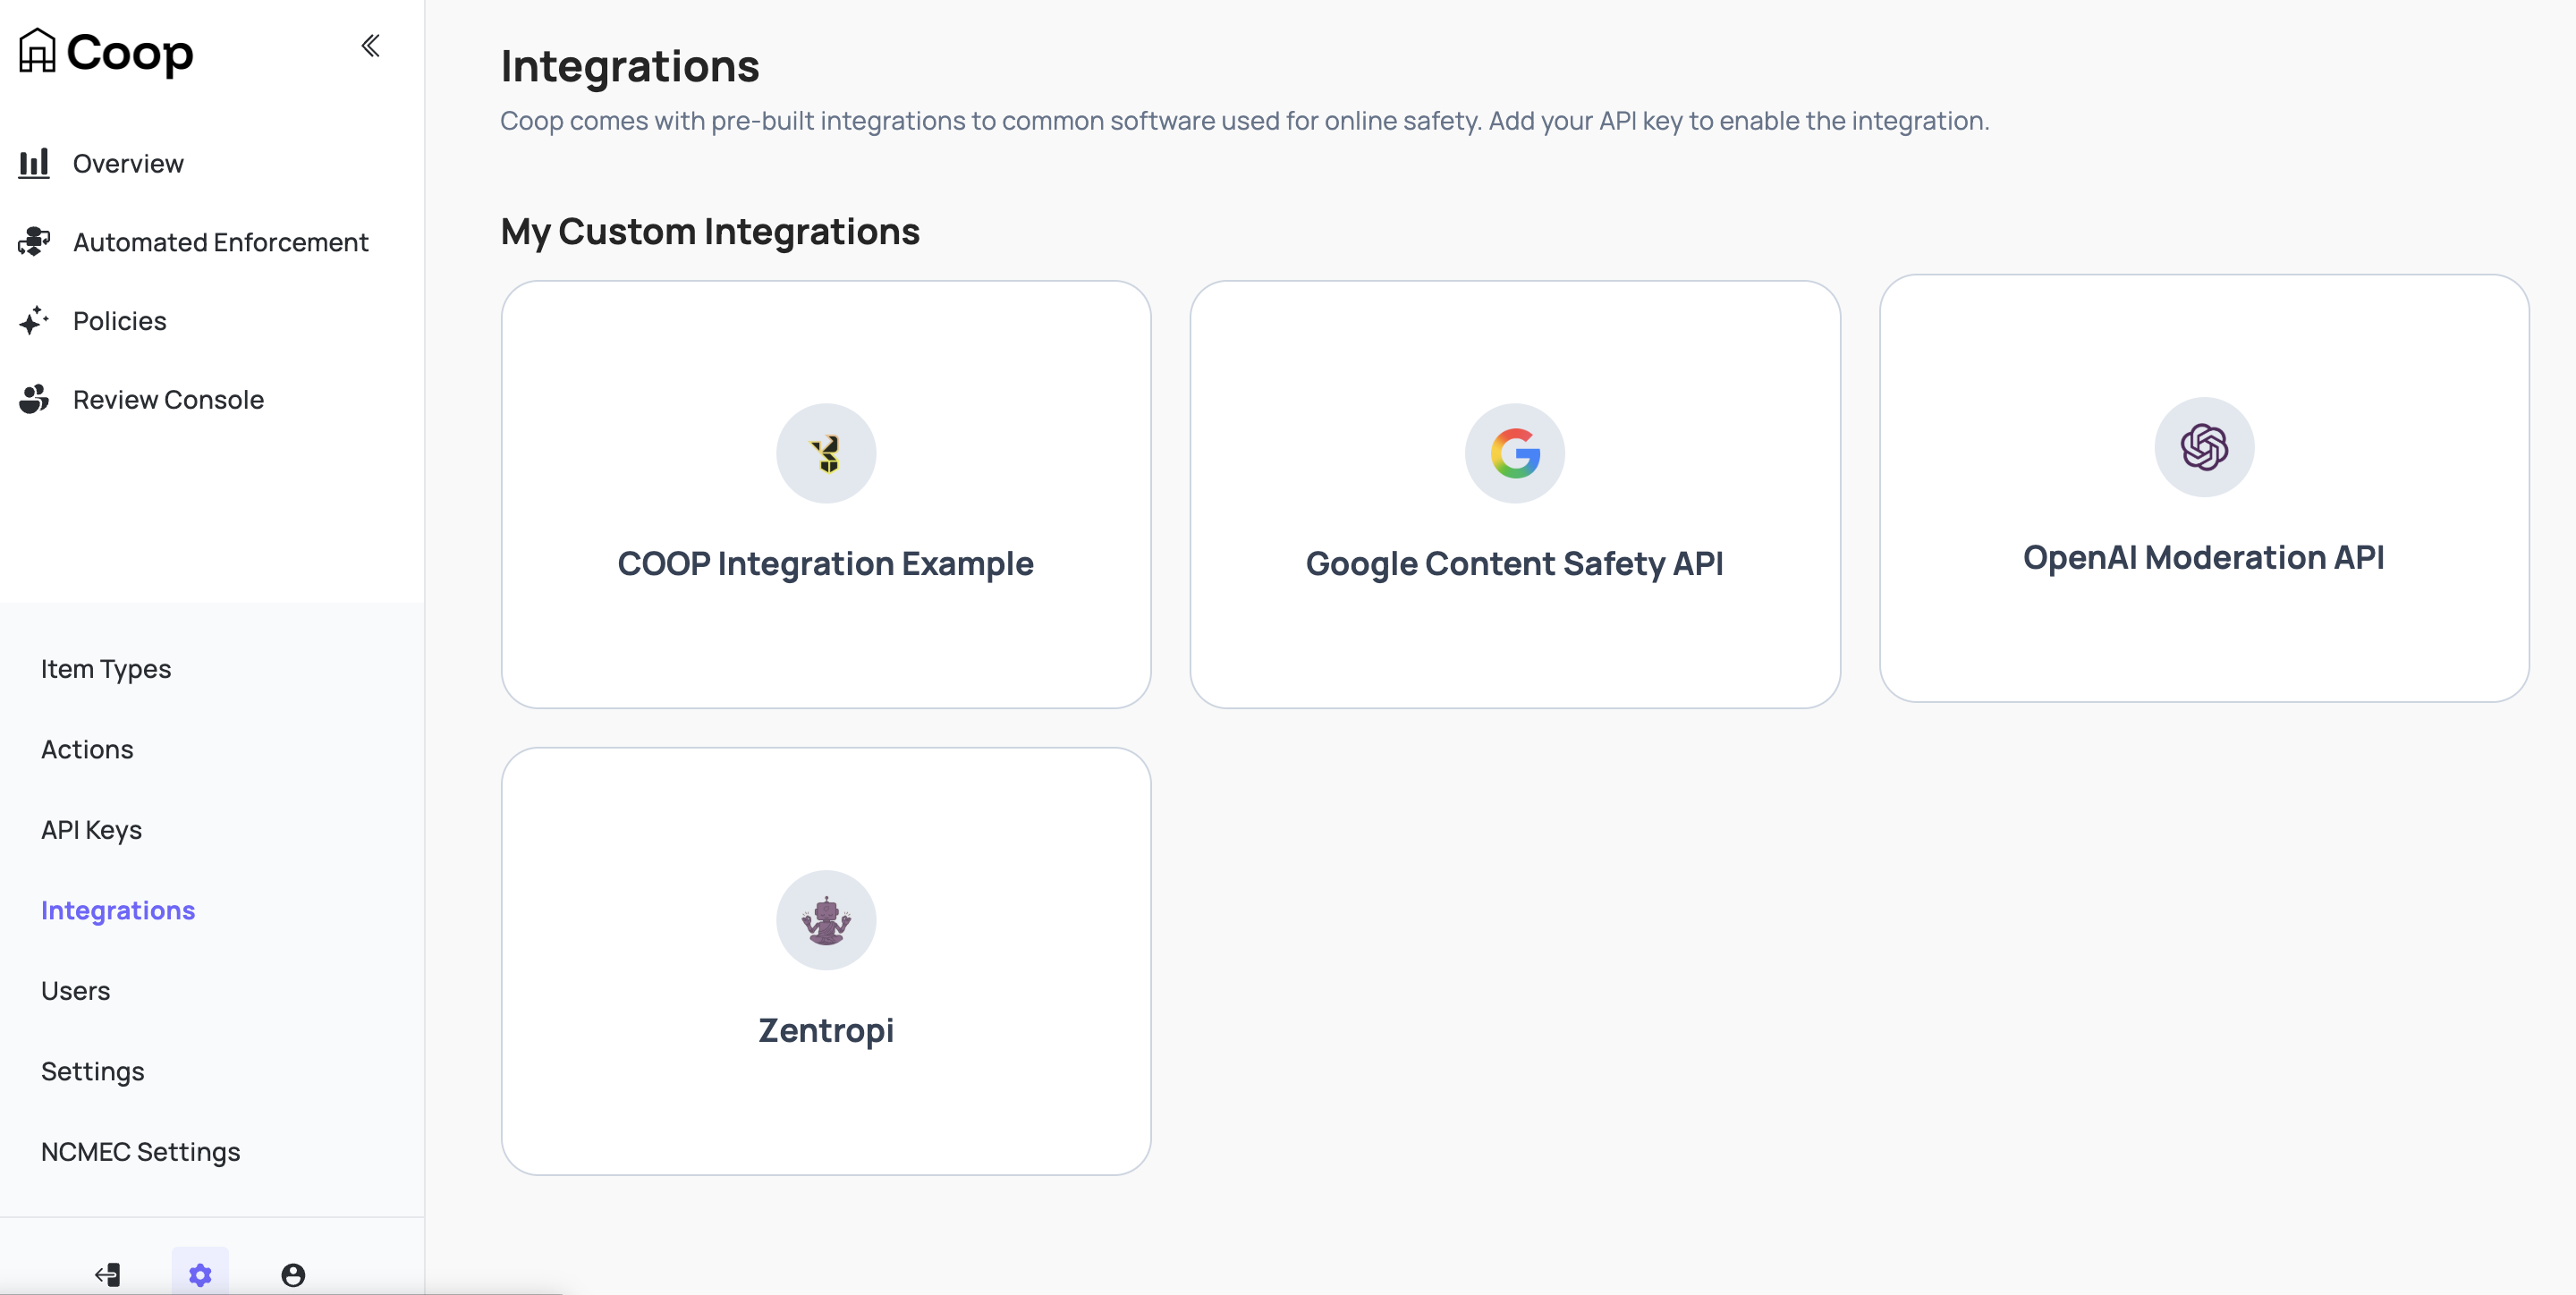The height and width of the screenshot is (1295, 2576).
Task: Click the OpenAI logo icon
Action: pos(2204,447)
